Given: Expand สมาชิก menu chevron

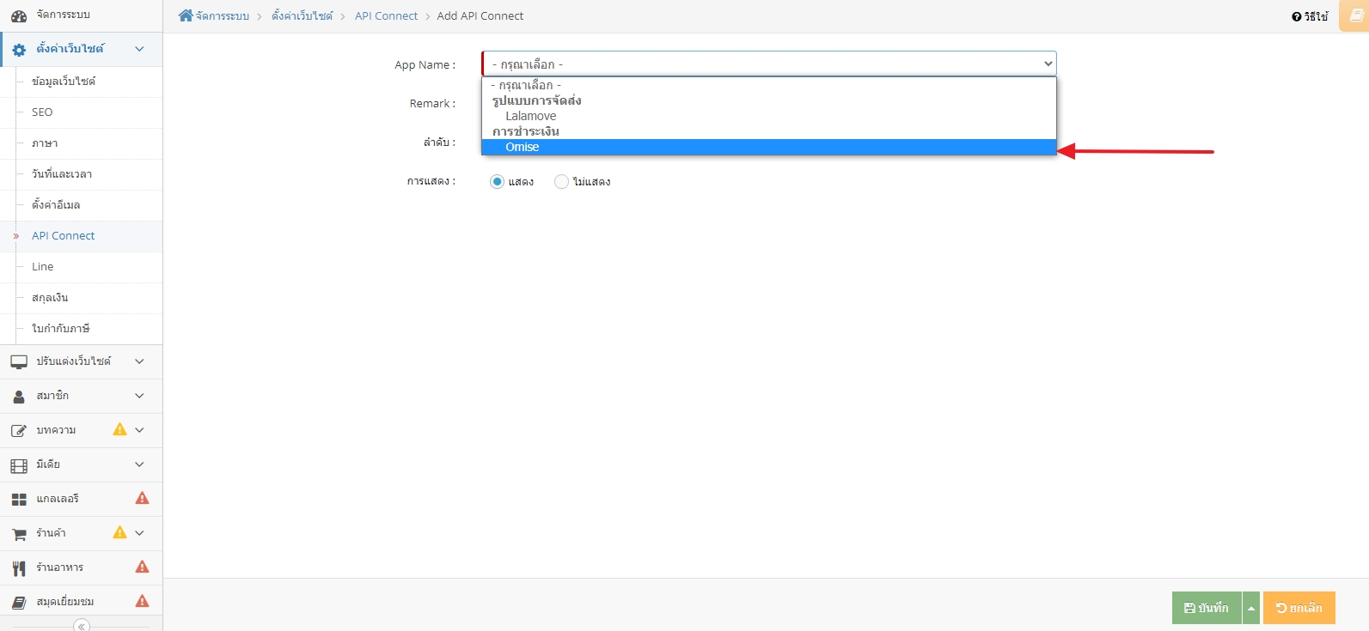Looking at the screenshot, I should 139,396.
